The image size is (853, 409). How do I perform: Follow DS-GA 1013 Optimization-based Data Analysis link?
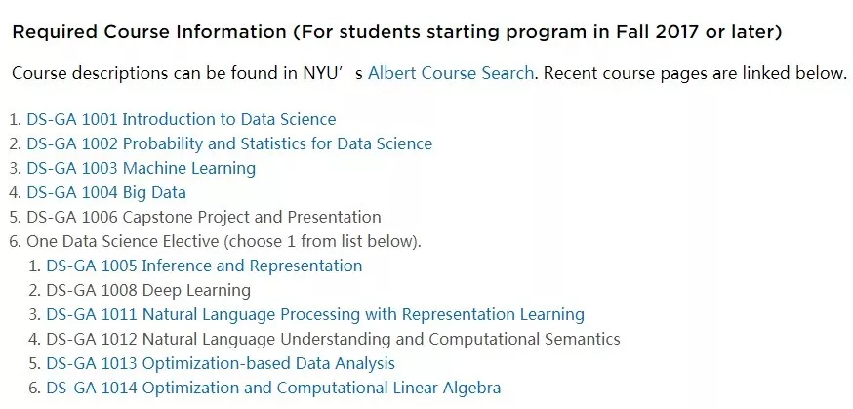coord(221,363)
